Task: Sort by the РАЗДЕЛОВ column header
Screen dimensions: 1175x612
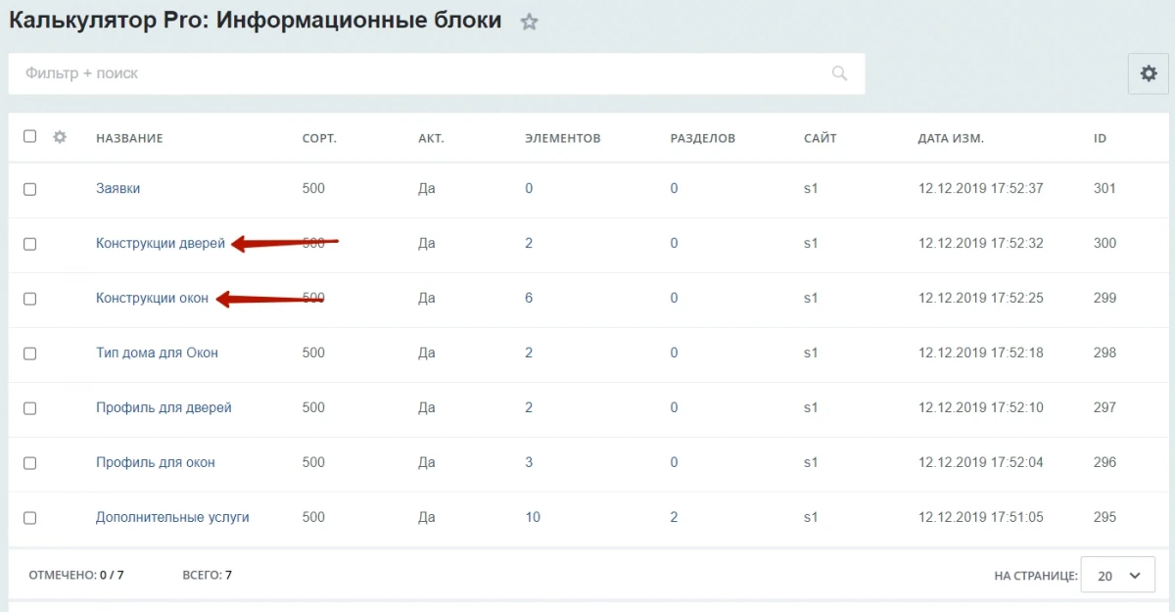Action: click(x=703, y=138)
